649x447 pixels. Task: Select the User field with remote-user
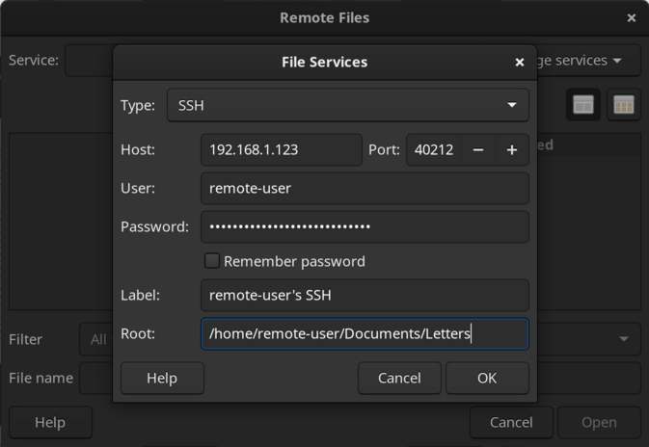[x=365, y=188]
